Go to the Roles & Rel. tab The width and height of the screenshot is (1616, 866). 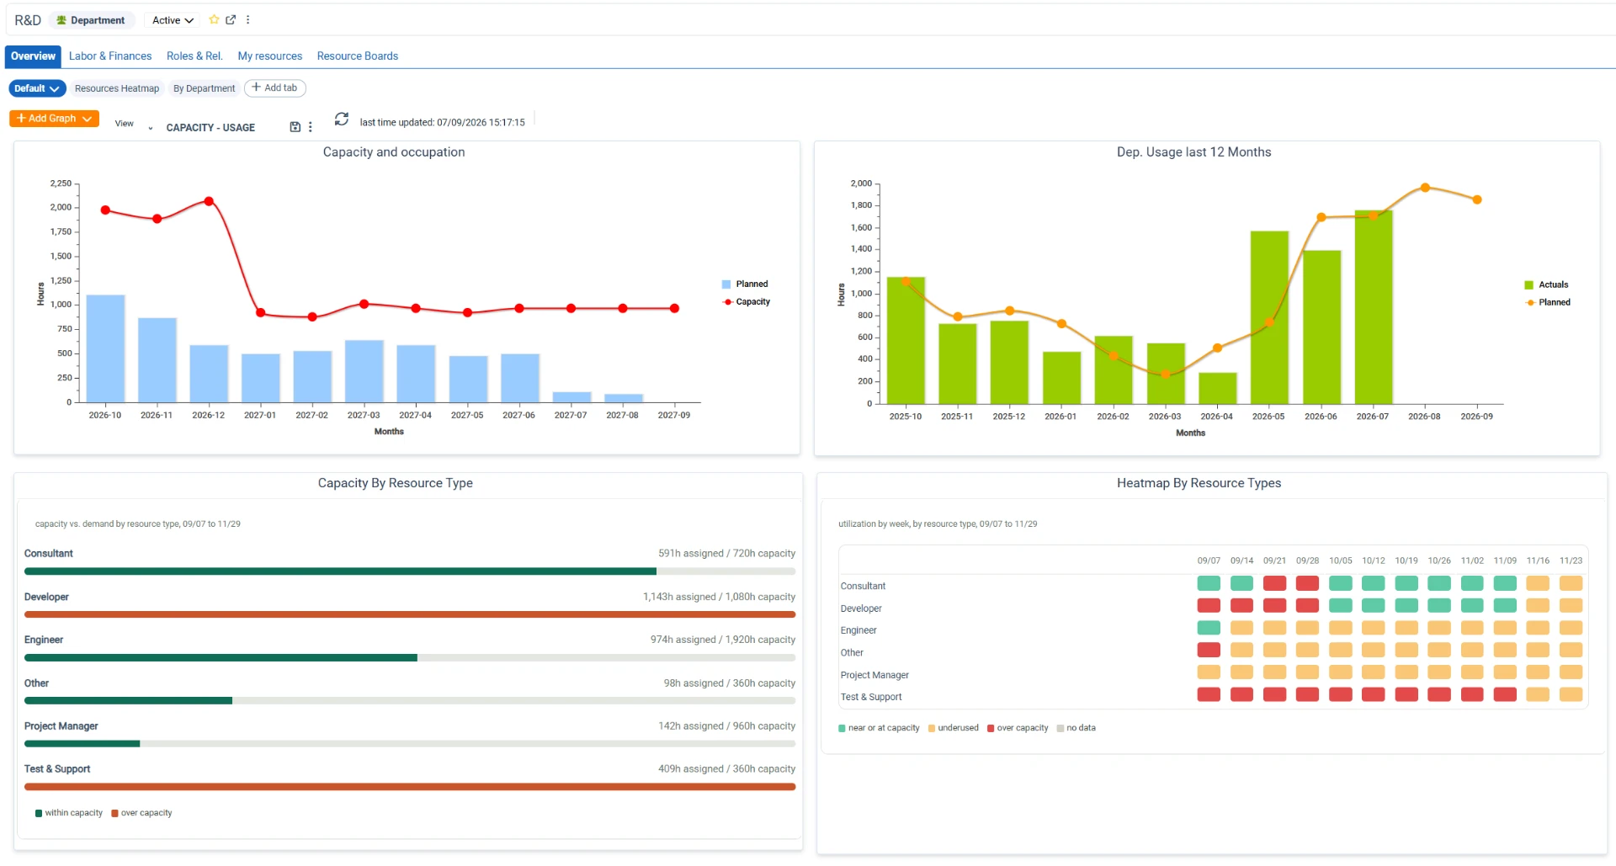pos(194,56)
